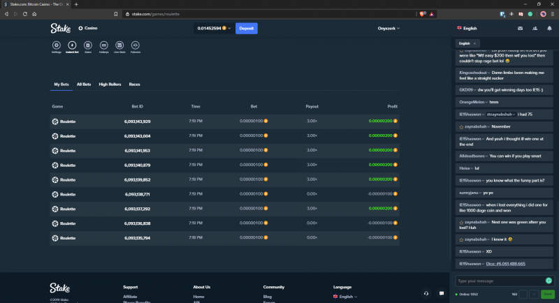Image resolution: width=559 pixels, height=303 pixels.
Task: Close the English chat room tag
Action: 474,43
